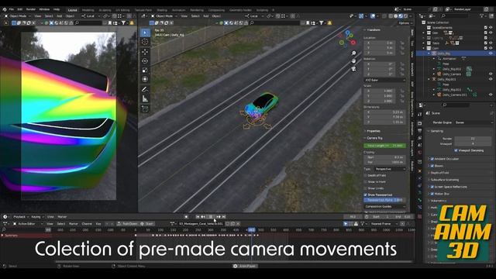
Task: Click the outliner filter funnel icon
Action: tap(482, 15)
